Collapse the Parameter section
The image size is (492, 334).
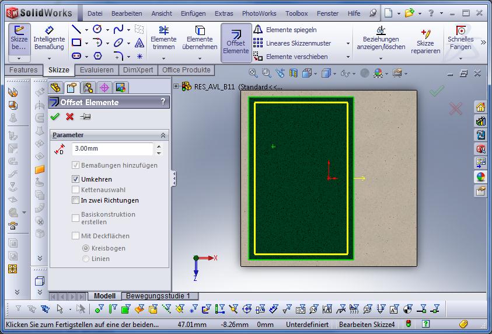pos(163,135)
